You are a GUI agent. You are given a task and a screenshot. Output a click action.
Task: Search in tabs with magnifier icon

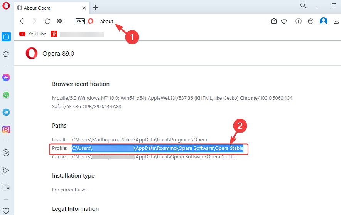303,5
